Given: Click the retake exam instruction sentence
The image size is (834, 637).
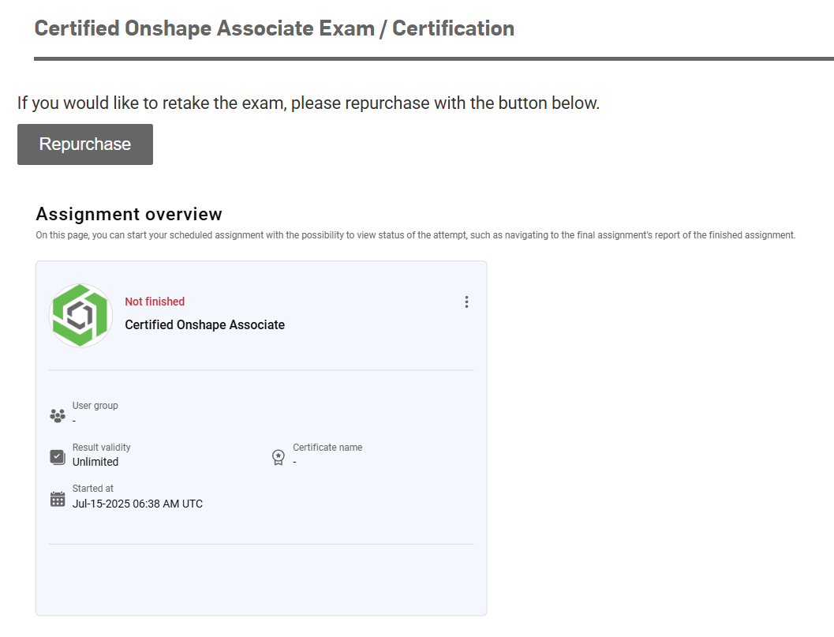Looking at the screenshot, I should [x=309, y=103].
